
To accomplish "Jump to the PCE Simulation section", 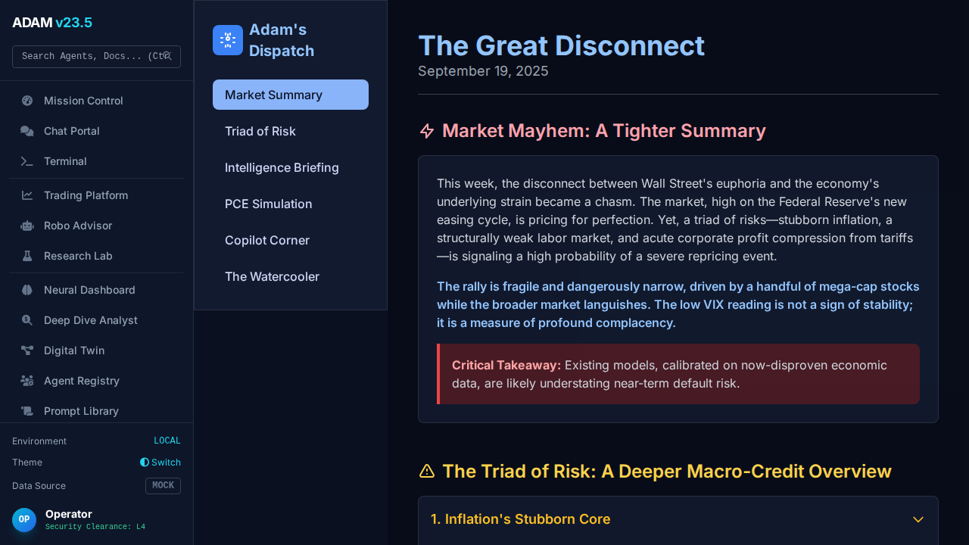I will pyautogui.click(x=269, y=204).
